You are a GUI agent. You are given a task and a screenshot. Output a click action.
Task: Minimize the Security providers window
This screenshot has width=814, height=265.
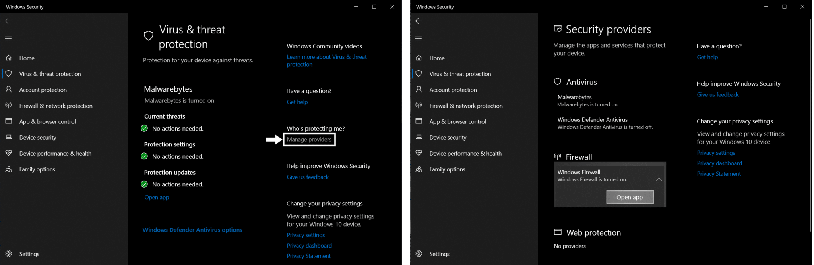click(766, 7)
